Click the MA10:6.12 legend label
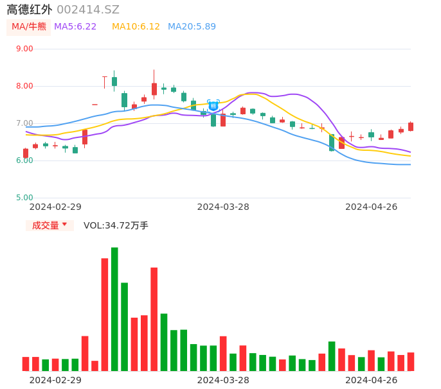Viewport: 441px width, 389px height. pos(136,27)
